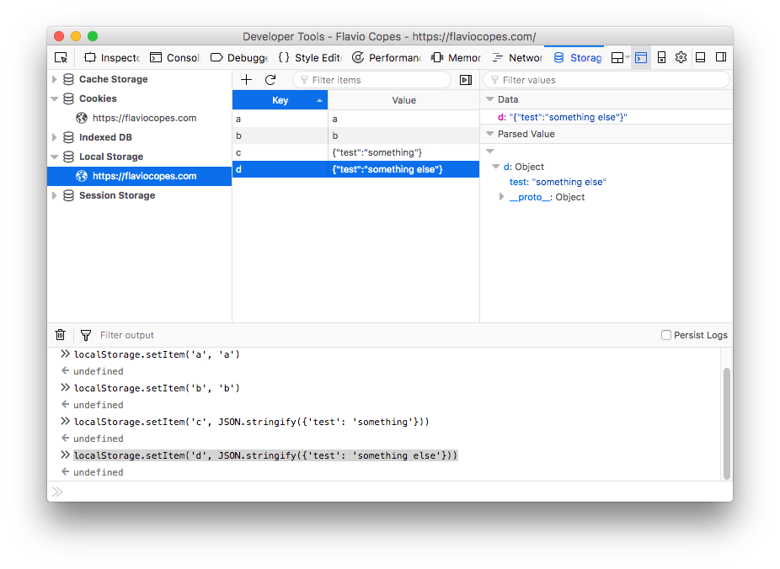Screen dimensions: 780x569
Task: Refresh storage items with reload icon
Action: (x=269, y=79)
